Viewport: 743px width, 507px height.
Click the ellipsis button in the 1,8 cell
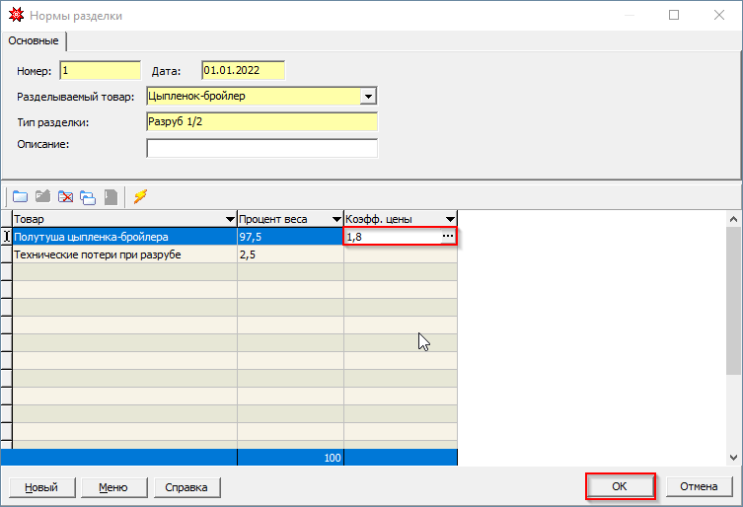click(447, 237)
